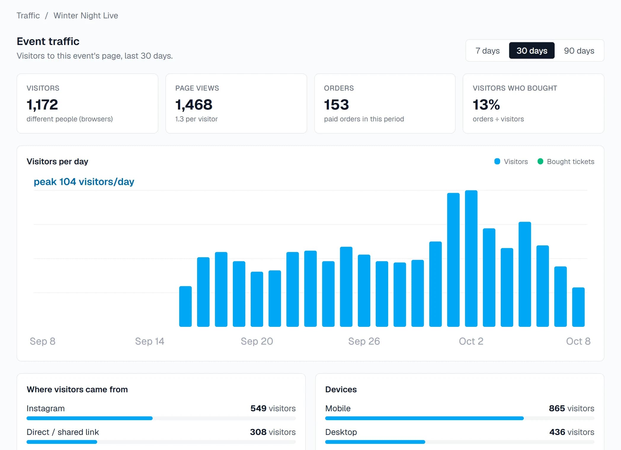Viewport: 621px width, 450px height.
Task: Click the first chart bar after Sep 14
Action: (185, 306)
